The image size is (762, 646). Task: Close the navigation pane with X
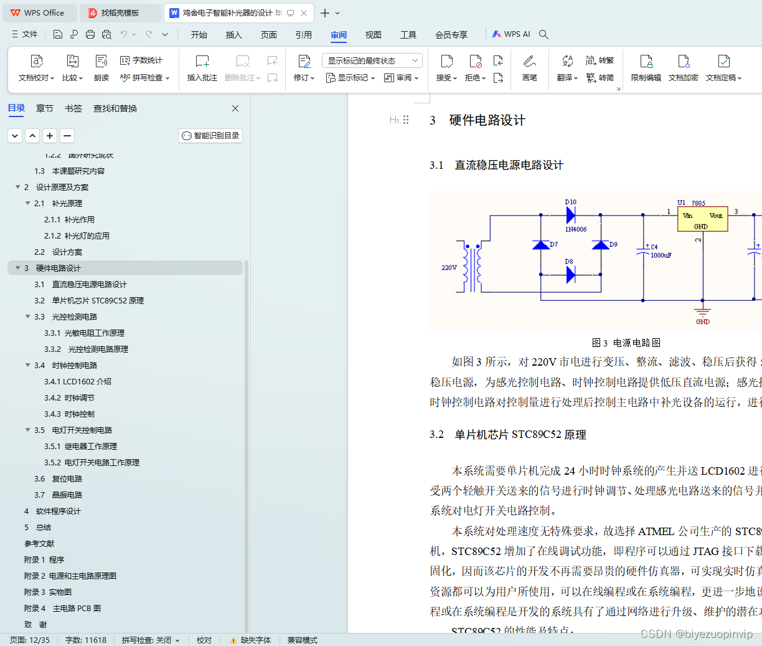pos(235,108)
